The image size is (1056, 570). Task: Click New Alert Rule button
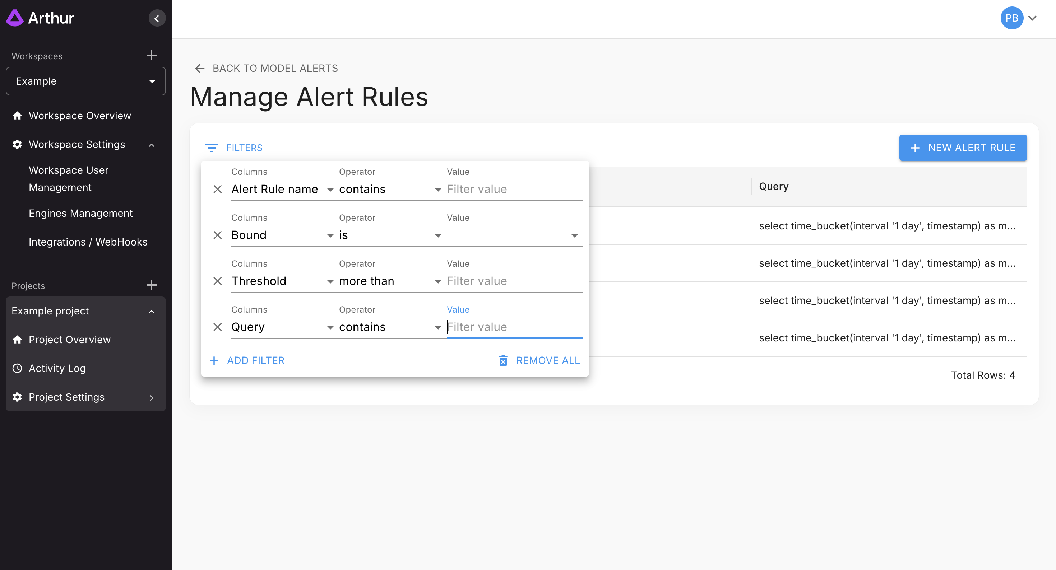pos(963,148)
